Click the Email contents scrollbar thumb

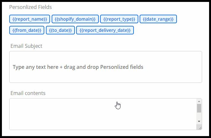tap(199, 108)
